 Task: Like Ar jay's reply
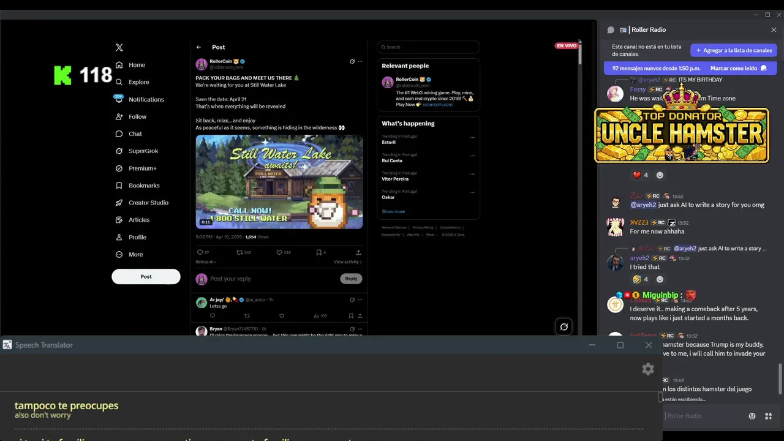[282, 316]
